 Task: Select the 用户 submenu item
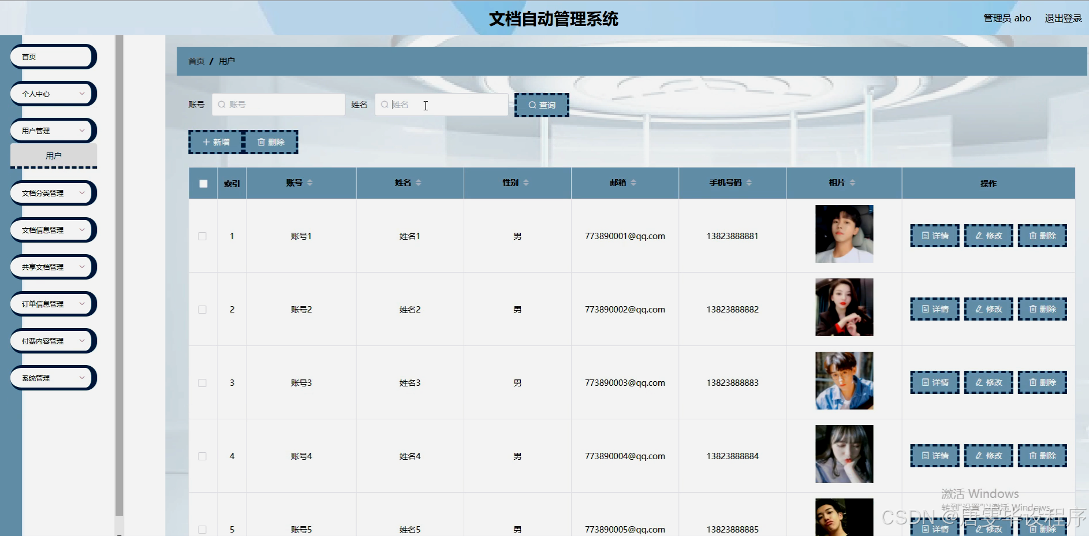pyautogui.click(x=54, y=156)
